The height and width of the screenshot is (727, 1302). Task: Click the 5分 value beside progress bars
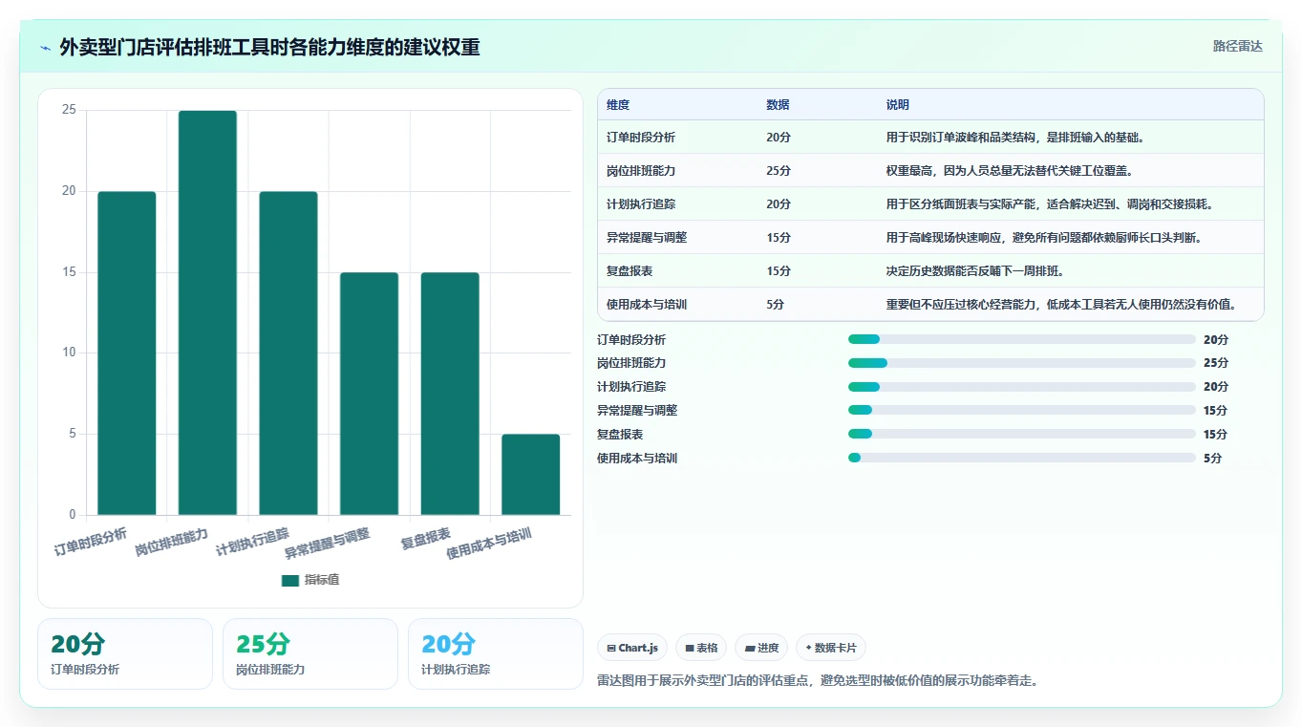tap(1212, 458)
